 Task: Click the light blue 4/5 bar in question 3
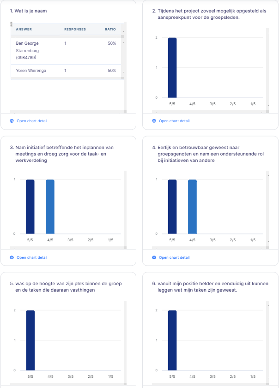point(50,206)
